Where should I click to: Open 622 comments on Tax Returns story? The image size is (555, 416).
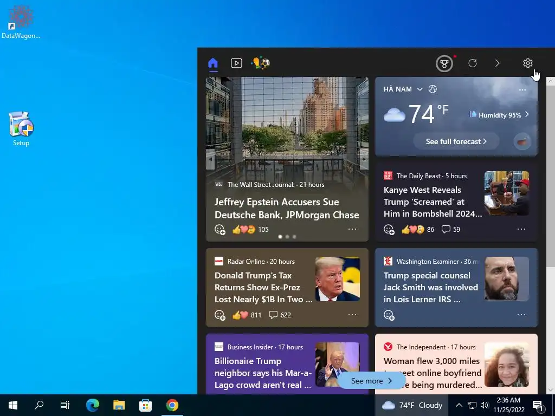pos(280,315)
